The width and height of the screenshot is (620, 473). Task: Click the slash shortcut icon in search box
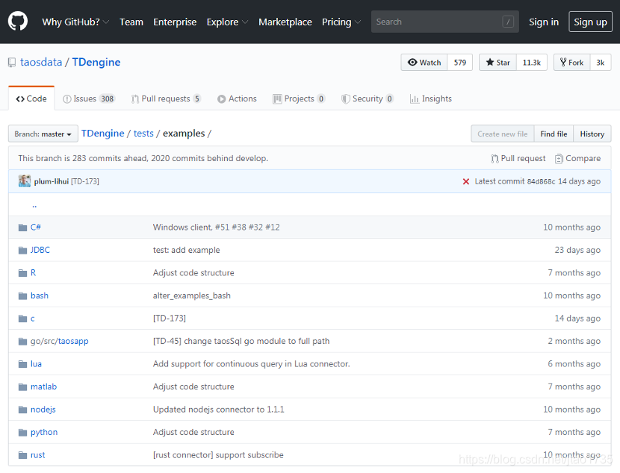pyautogui.click(x=508, y=22)
